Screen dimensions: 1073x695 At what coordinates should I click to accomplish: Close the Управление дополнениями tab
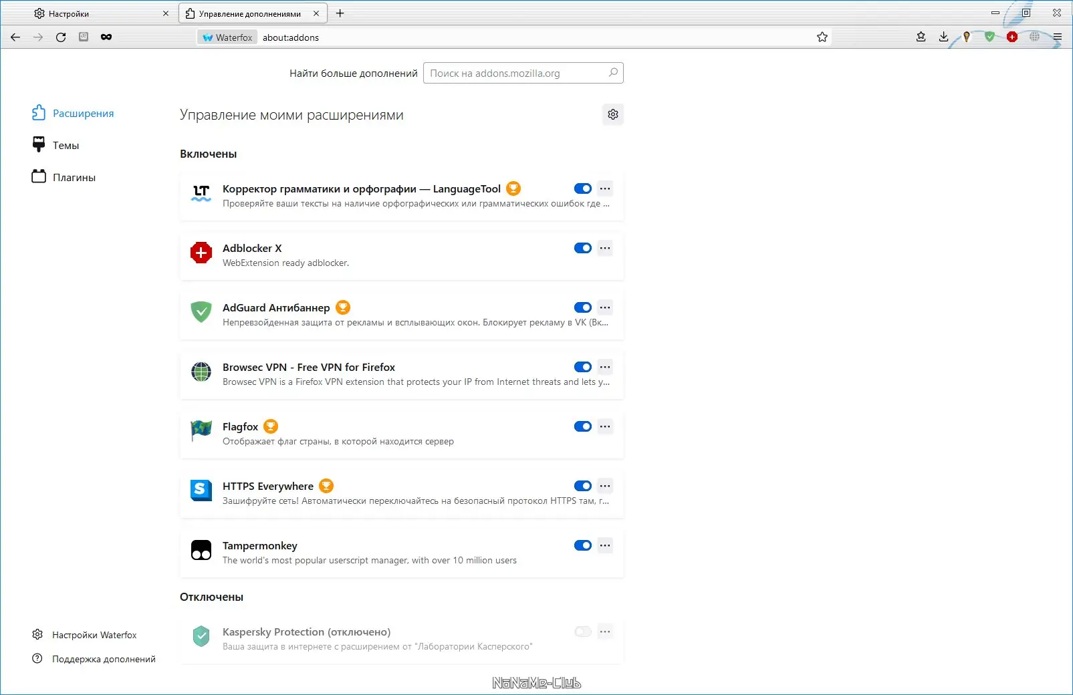pyautogui.click(x=316, y=13)
